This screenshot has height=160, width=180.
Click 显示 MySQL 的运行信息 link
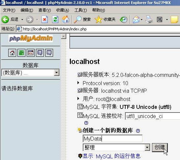tap(111, 156)
